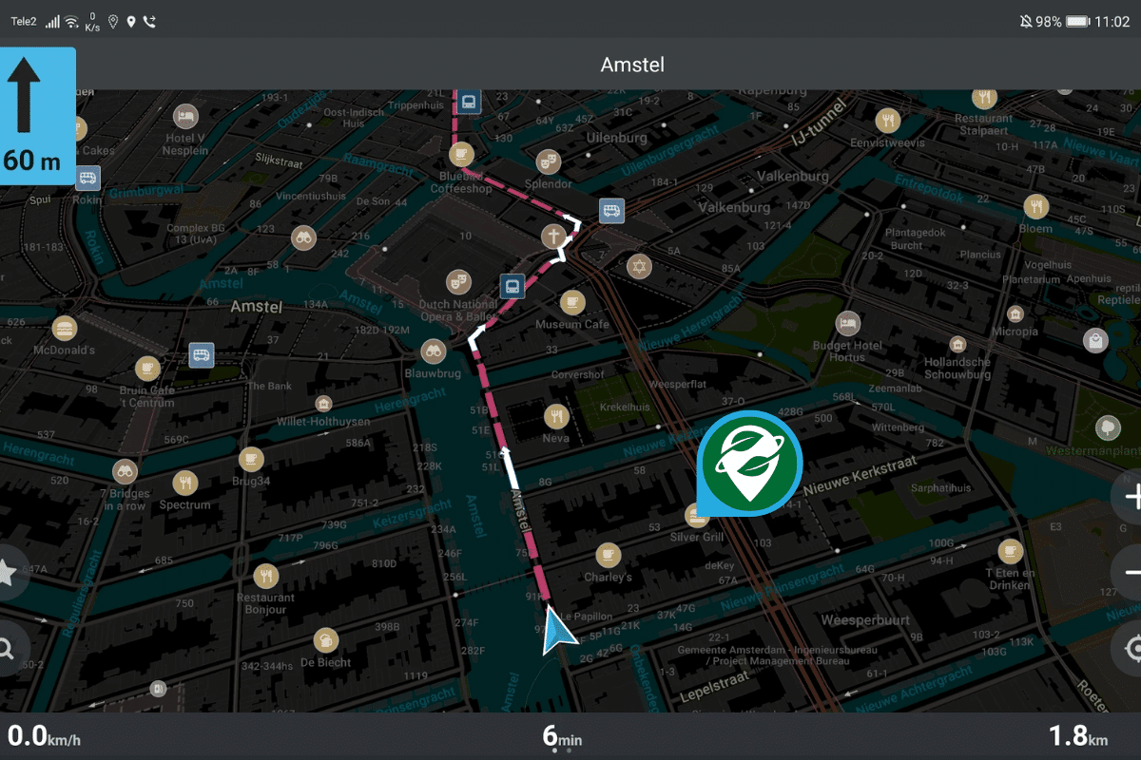Open favorites with the star button
The width and height of the screenshot is (1141, 760).
(x=7, y=573)
